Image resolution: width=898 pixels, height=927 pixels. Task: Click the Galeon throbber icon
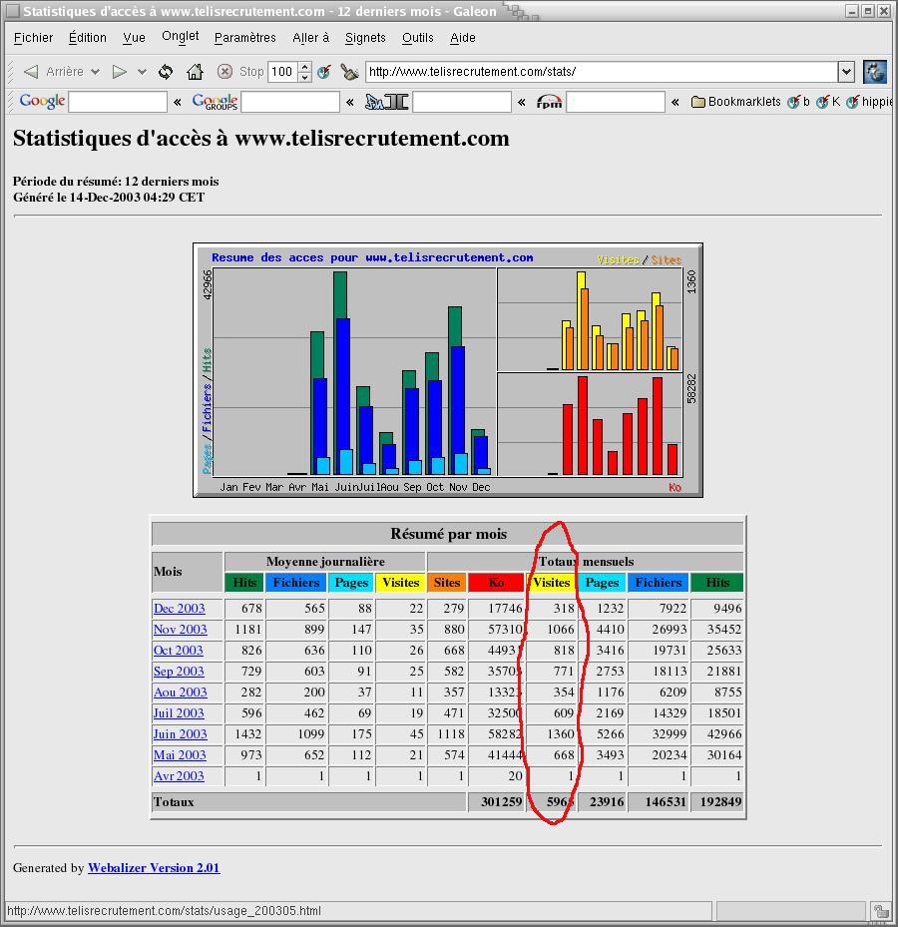pyautogui.click(x=874, y=72)
